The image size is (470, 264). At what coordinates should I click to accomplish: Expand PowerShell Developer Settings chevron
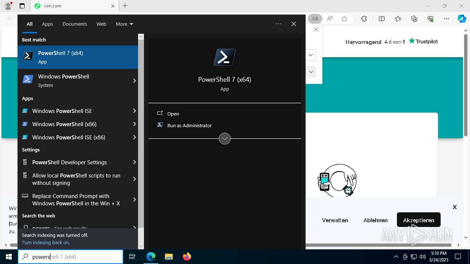click(134, 162)
